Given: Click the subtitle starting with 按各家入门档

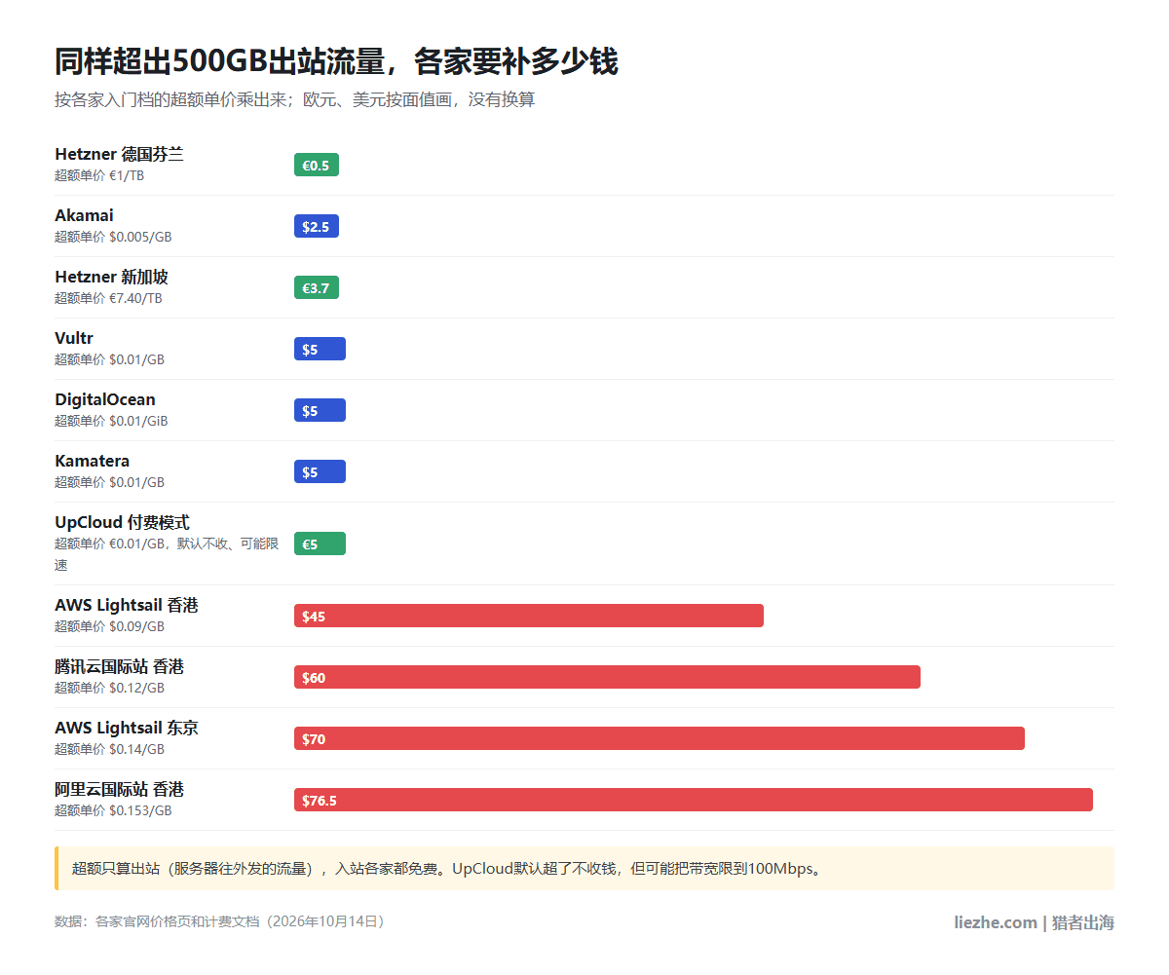Looking at the screenshot, I should click(294, 100).
